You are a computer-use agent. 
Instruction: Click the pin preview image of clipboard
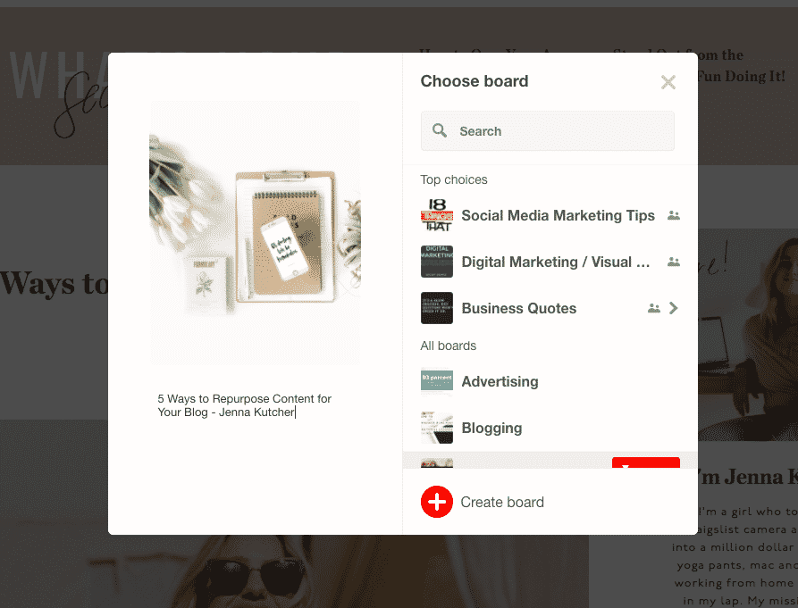coord(255,233)
